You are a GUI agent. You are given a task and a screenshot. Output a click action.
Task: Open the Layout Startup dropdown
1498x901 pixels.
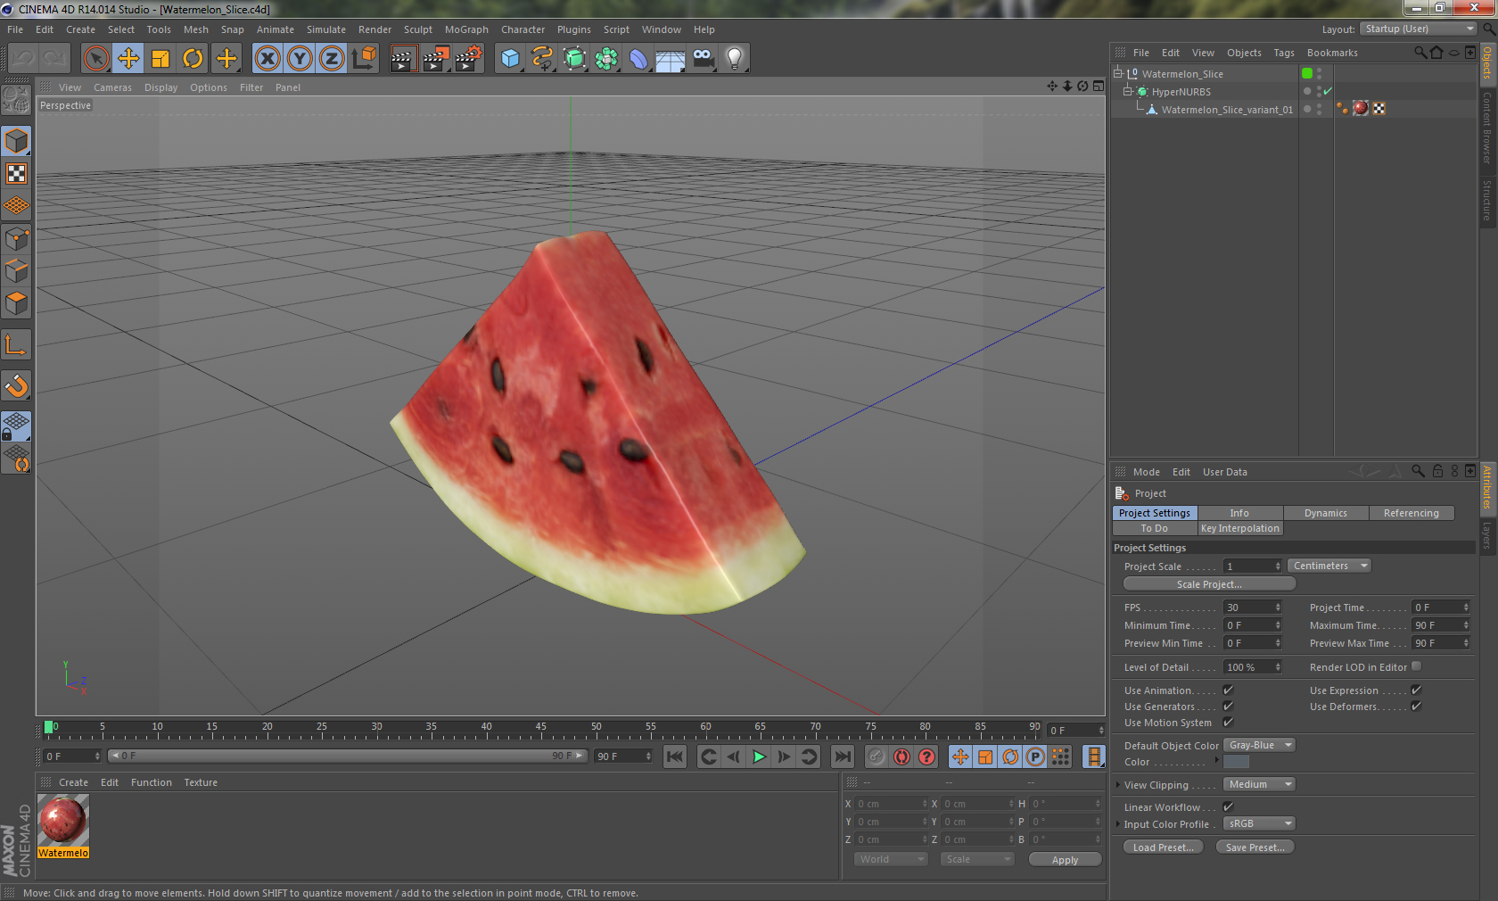(1419, 29)
